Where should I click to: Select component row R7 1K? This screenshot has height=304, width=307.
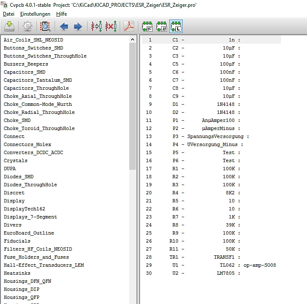(x=211, y=217)
